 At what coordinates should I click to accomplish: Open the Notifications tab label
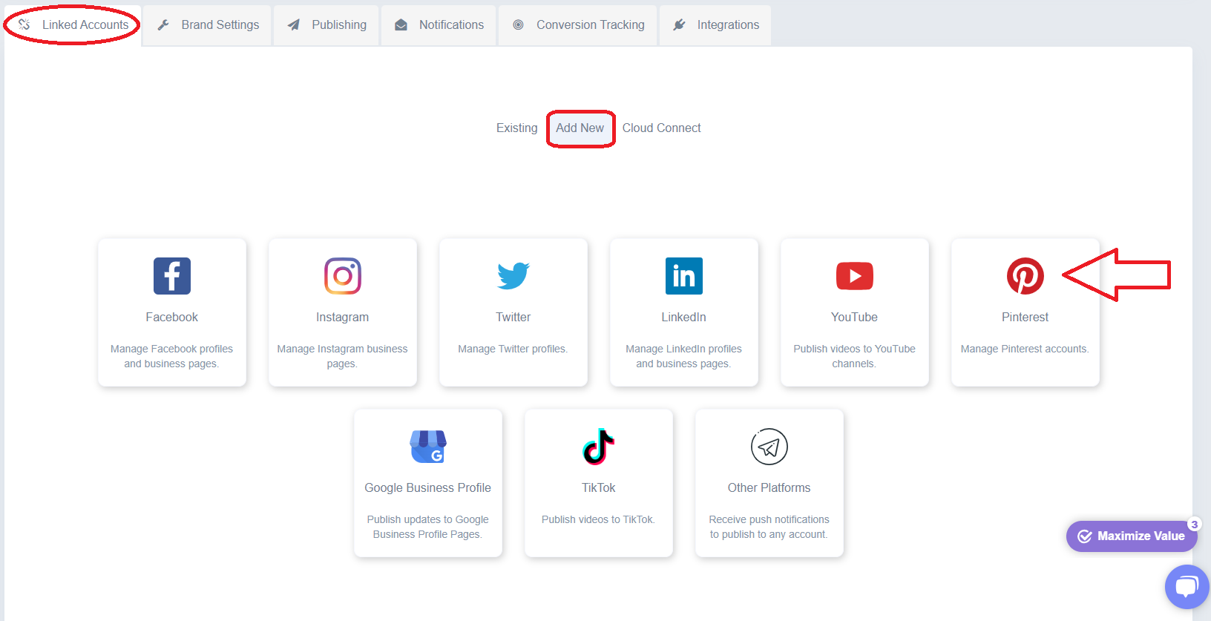451,25
